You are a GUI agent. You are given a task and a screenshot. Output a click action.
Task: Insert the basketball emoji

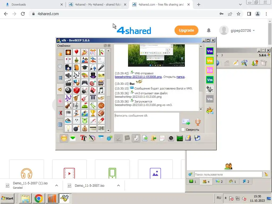pyautogui.click(x=101, y=105)
